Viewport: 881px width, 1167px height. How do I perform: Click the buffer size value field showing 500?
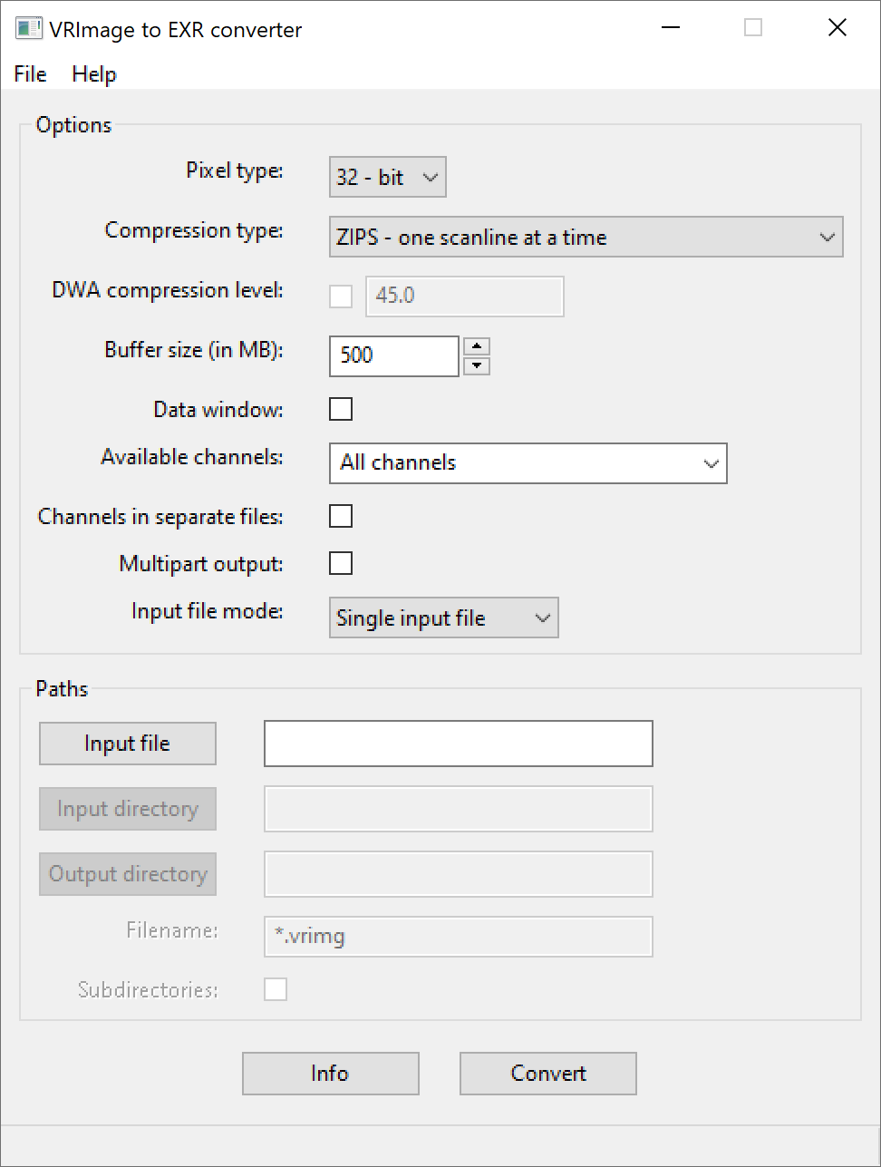pyautogui.click(x=393, y=355)
